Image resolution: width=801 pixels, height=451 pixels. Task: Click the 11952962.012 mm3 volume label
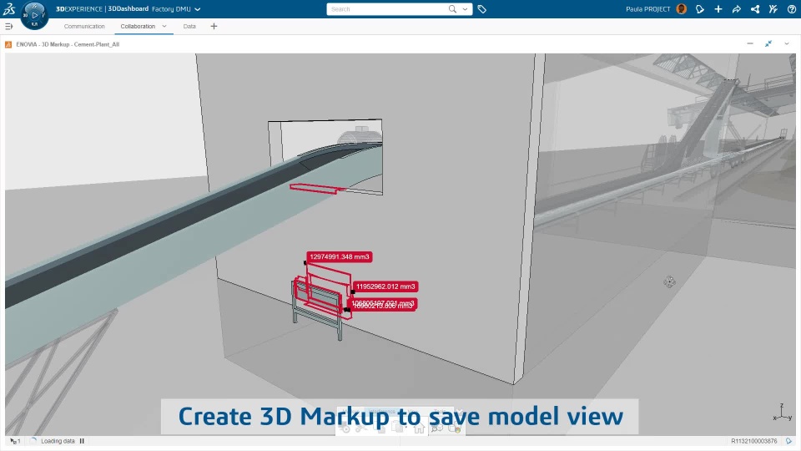coord(385,286)
